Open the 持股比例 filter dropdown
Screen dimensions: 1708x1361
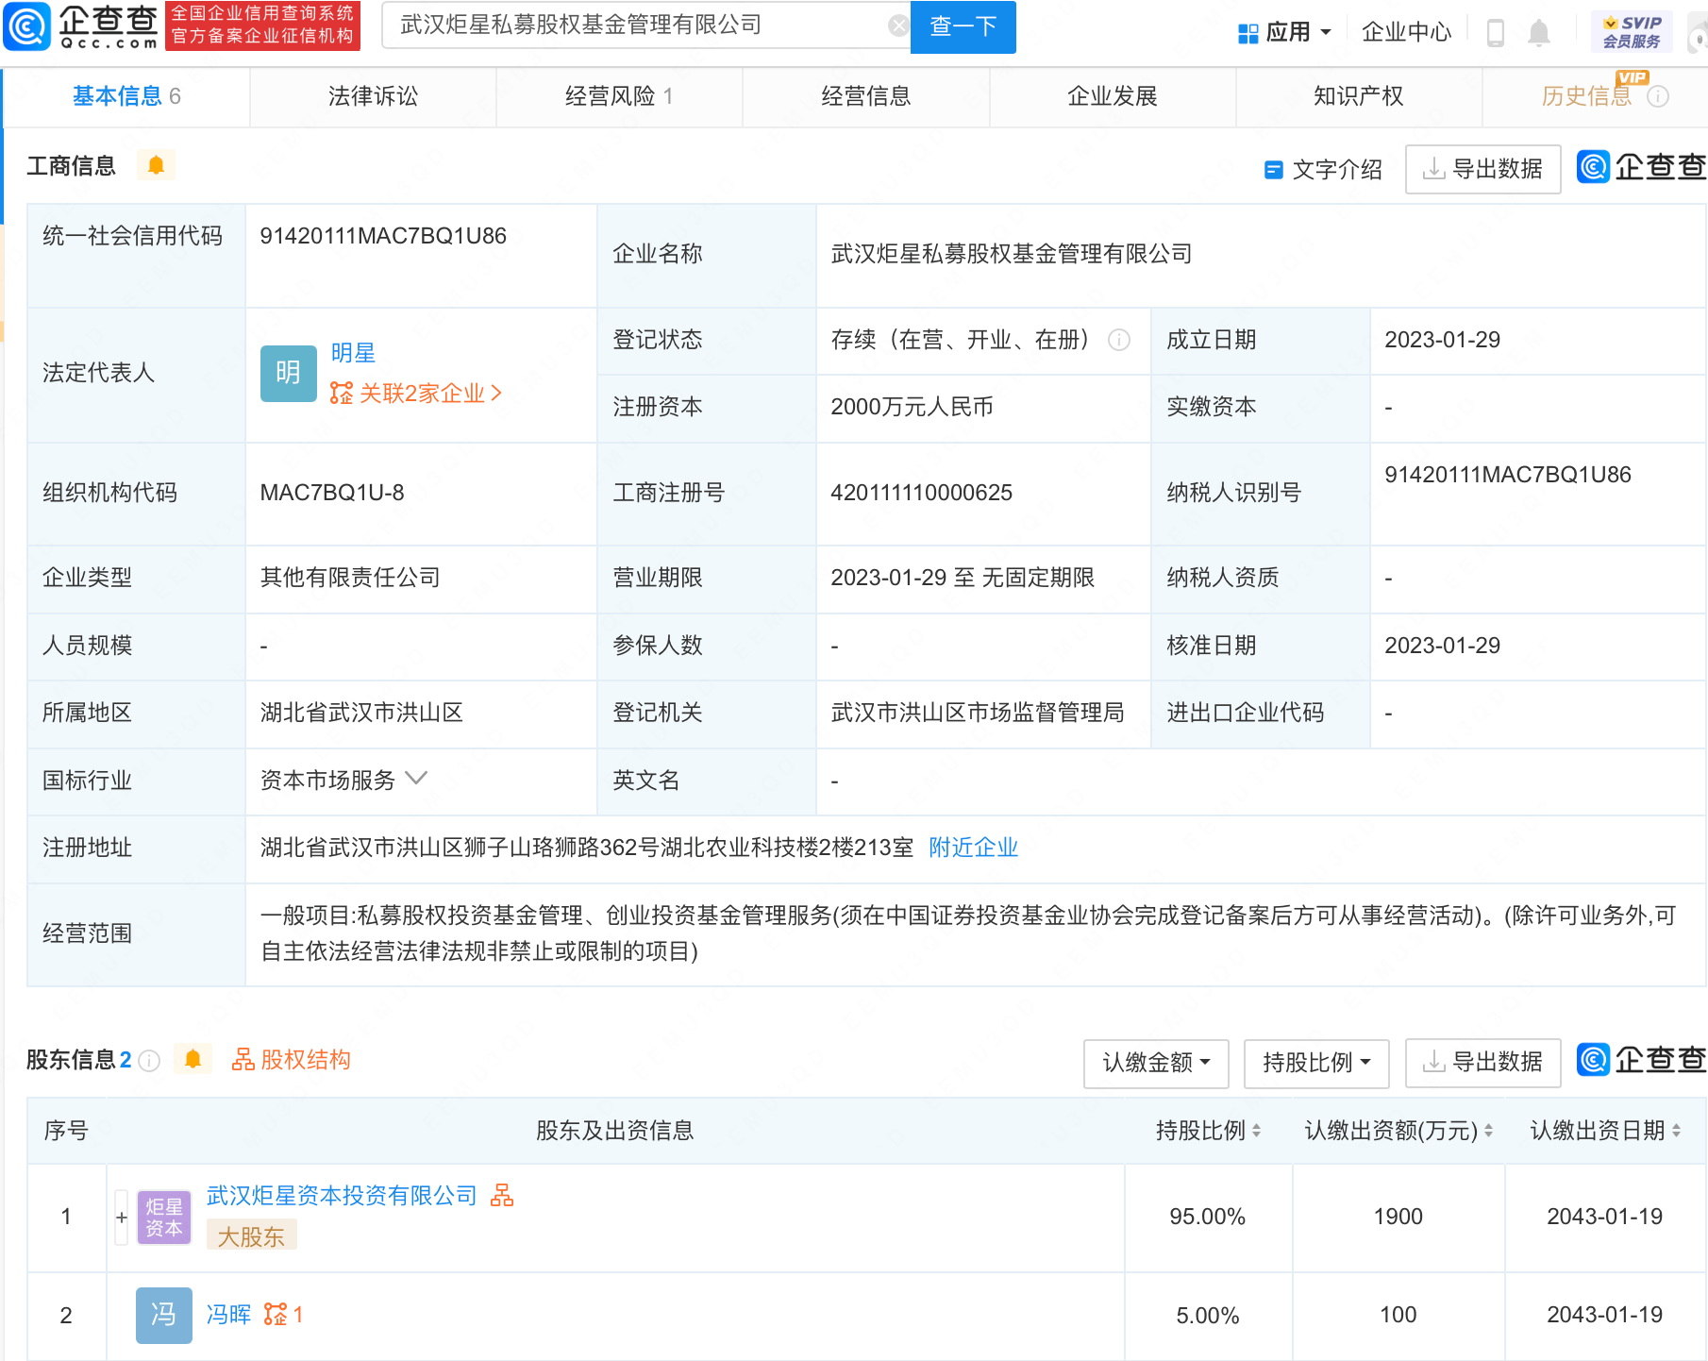[1315, 1063]
